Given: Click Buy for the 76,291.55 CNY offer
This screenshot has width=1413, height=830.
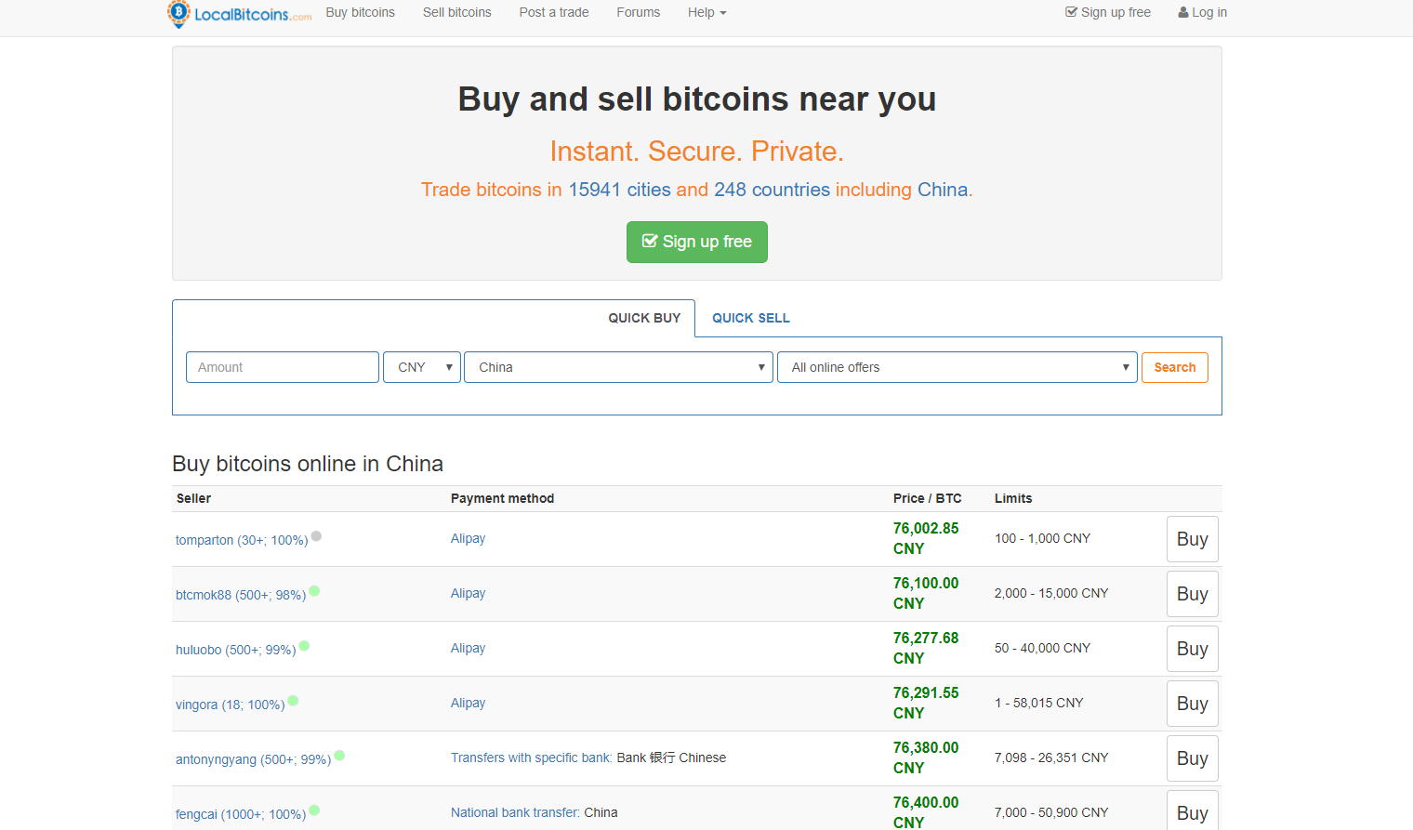Looking at the screenshot, I should click(1193, 704).
